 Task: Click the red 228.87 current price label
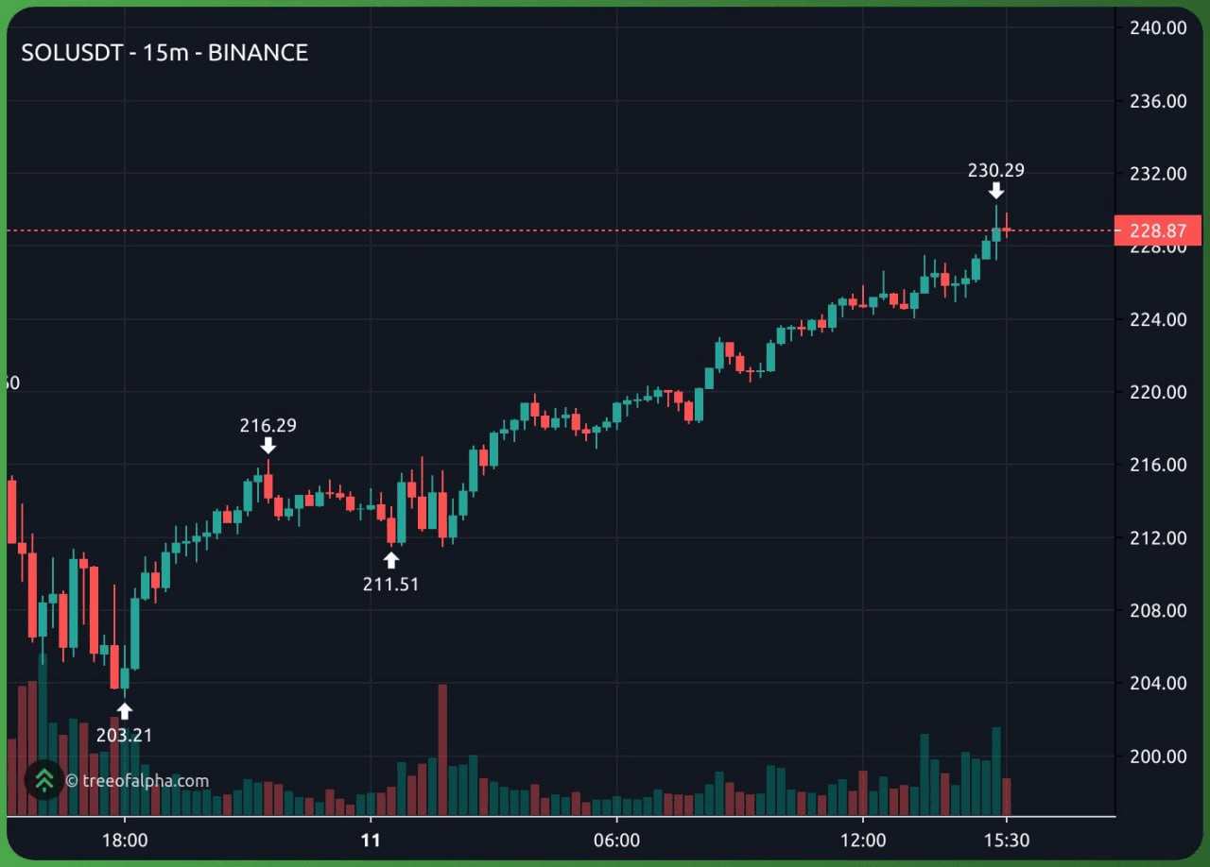coord(1158,230)
